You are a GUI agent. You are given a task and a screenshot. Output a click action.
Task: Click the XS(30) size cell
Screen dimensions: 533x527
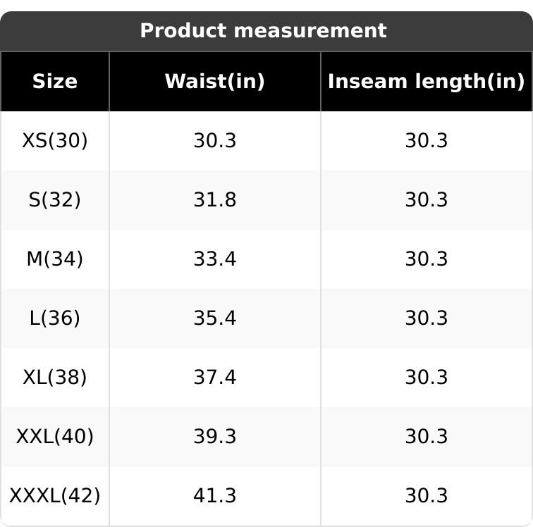coord(55,141)
